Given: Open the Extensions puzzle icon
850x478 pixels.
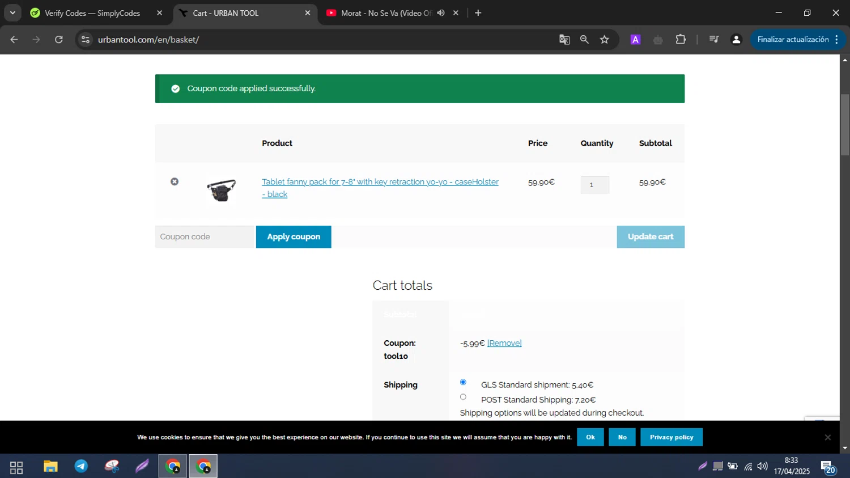Looking at the screenshot, I should coord(681,40).
